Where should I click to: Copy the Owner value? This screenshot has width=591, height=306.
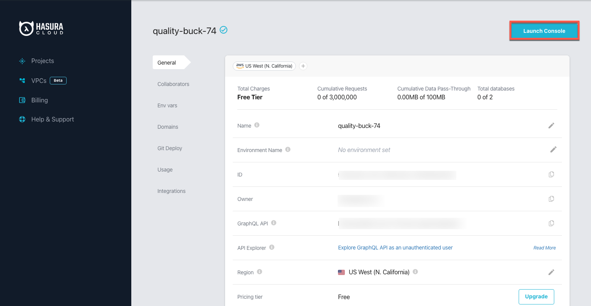point(551,199)
